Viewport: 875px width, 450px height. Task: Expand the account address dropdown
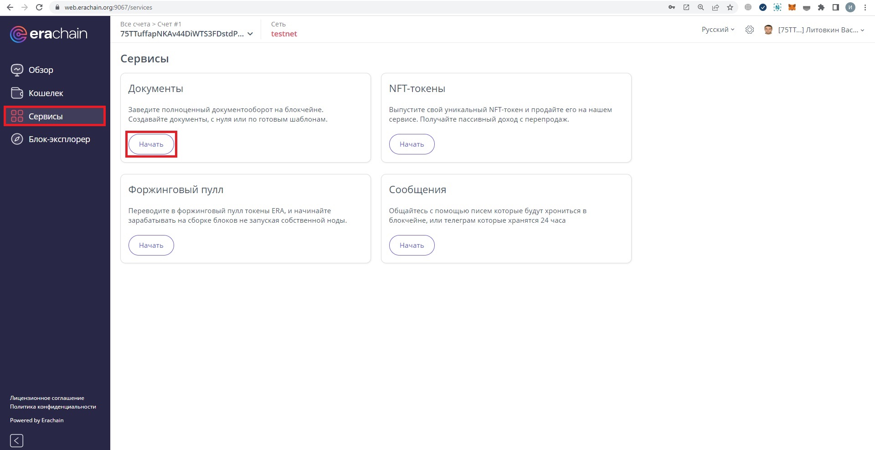(250, 34)
